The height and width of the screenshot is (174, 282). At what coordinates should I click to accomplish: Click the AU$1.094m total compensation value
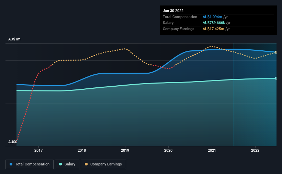pyautogui.click(x=212, y=17)
